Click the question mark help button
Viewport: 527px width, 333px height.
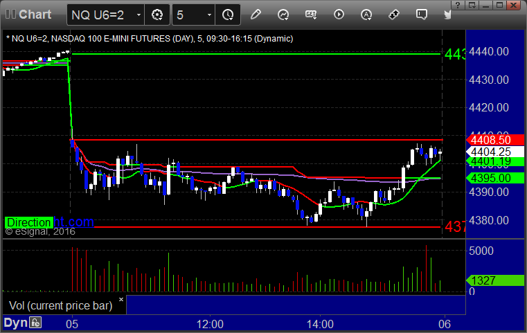458,5
